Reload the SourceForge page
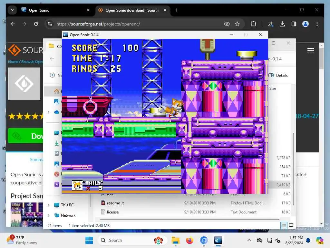Screen dimensions: 330x248 point(36,24)
